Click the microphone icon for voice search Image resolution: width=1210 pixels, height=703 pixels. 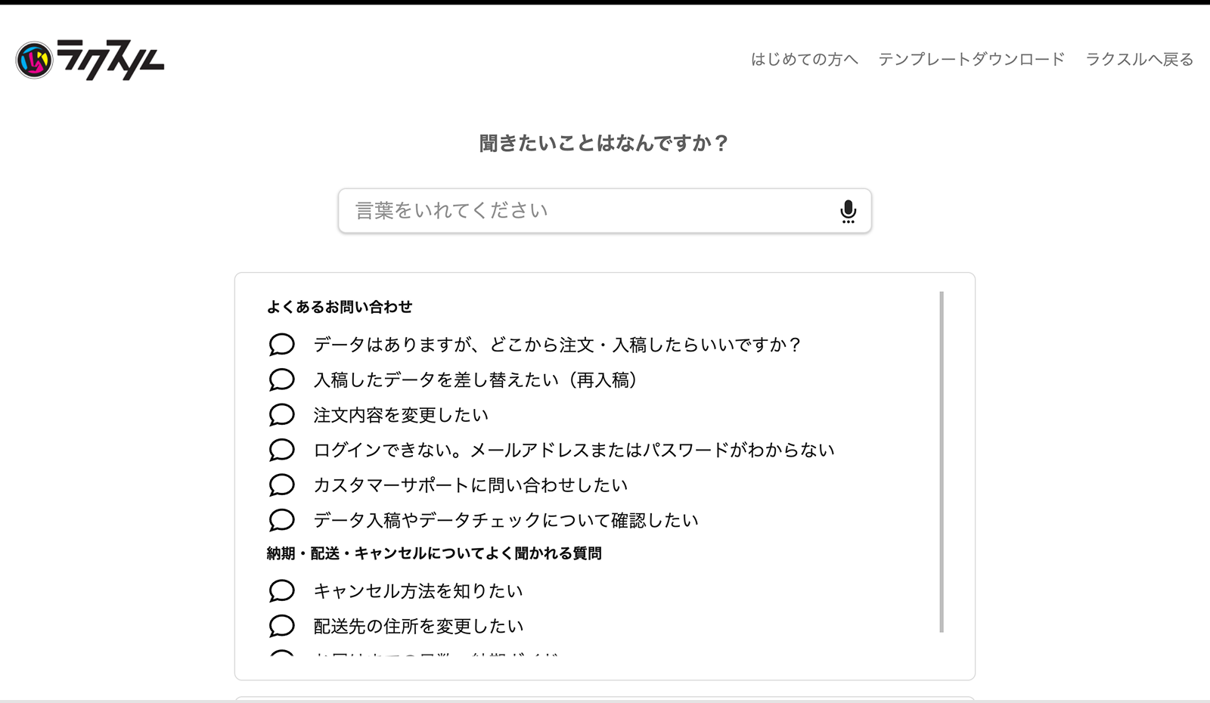(848, 212)
